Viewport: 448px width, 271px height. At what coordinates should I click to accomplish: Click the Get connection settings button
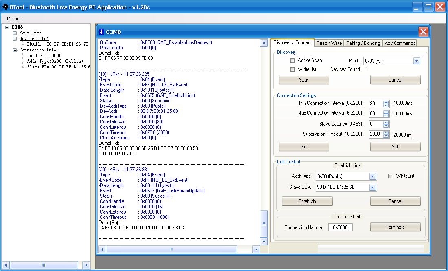[304, 146]
